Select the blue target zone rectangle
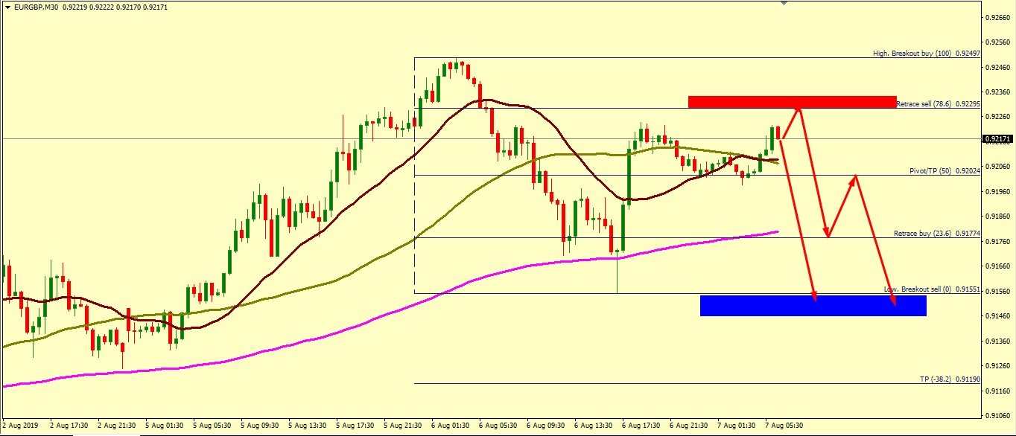Viewport: 1016px width, 436px height. pyautogui.click(x=813, y=306)
